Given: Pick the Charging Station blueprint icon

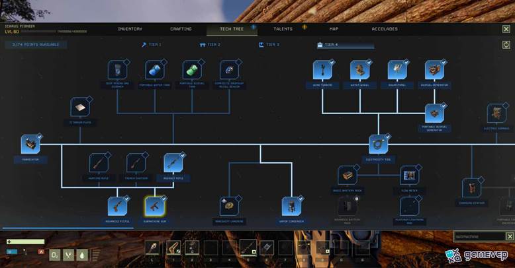Looking at the screenshot, I should (472, 187).
